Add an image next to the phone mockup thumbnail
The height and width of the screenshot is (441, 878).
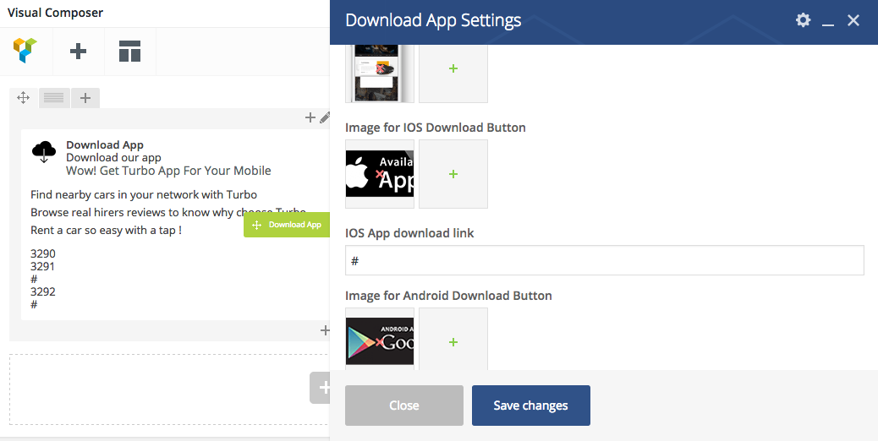pyautogui.click(x=453, y=68)
